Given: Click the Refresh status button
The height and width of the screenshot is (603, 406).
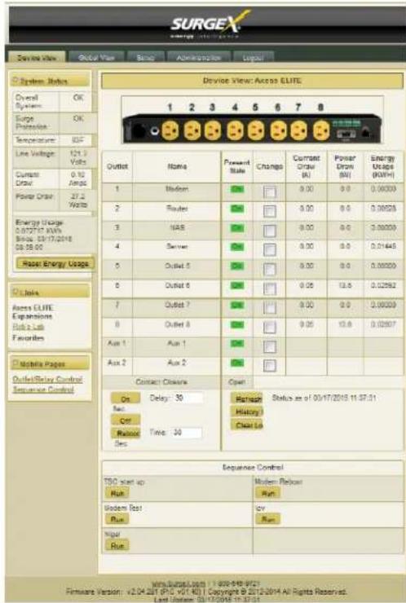Looking at the screenshot, I should pos(247,398).
